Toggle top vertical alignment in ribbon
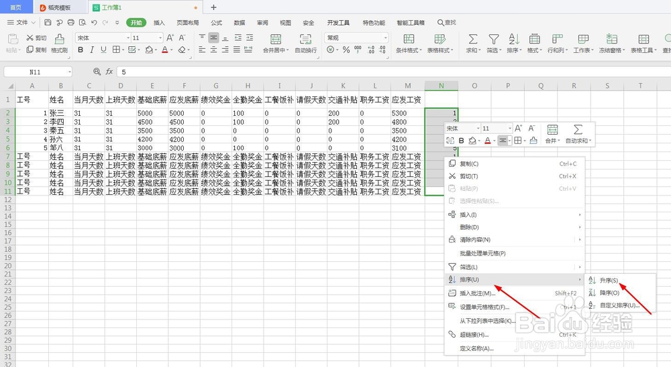 pos(202,38)
